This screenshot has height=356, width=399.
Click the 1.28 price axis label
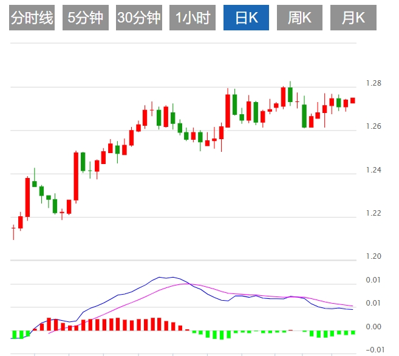[374, 83]
